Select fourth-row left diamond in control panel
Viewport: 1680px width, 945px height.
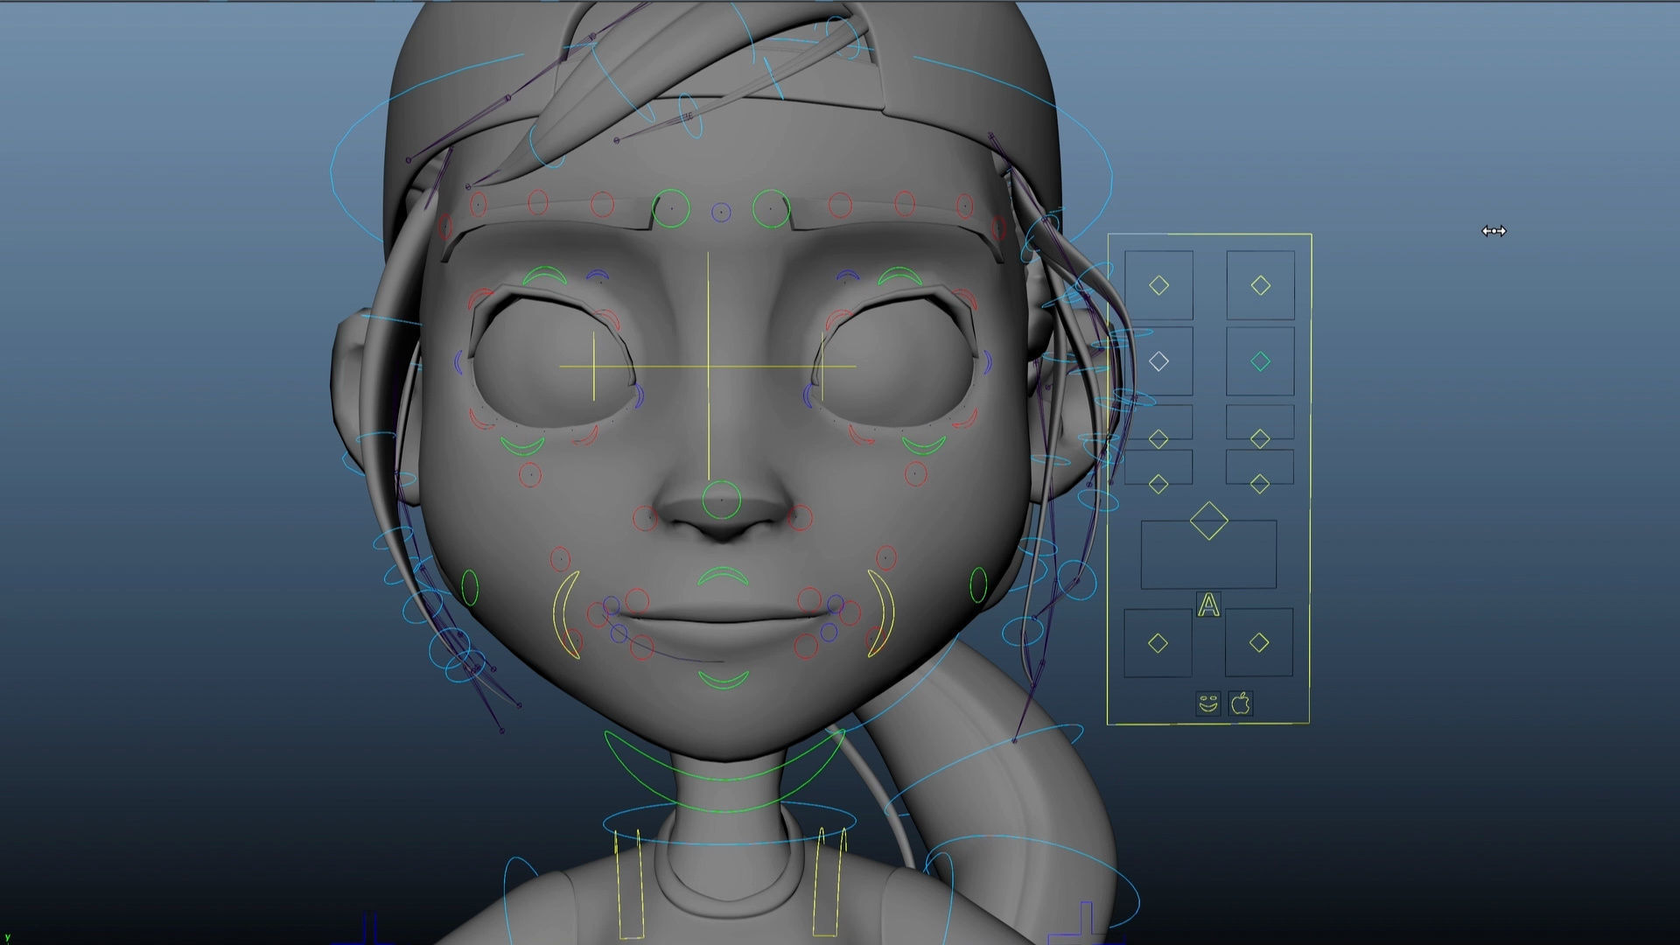1158,484
